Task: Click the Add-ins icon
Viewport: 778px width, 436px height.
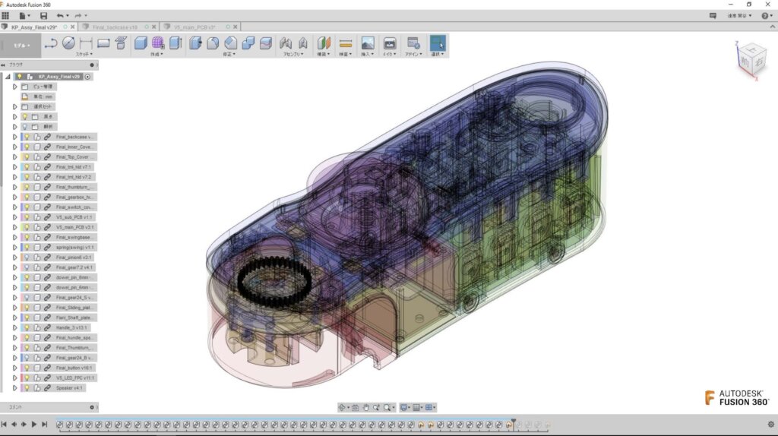Action: tap(413, 43)
